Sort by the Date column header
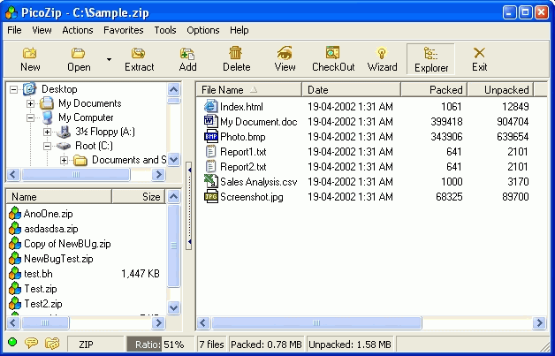Viewport: 555px width, 356px height. pos(352,90)
